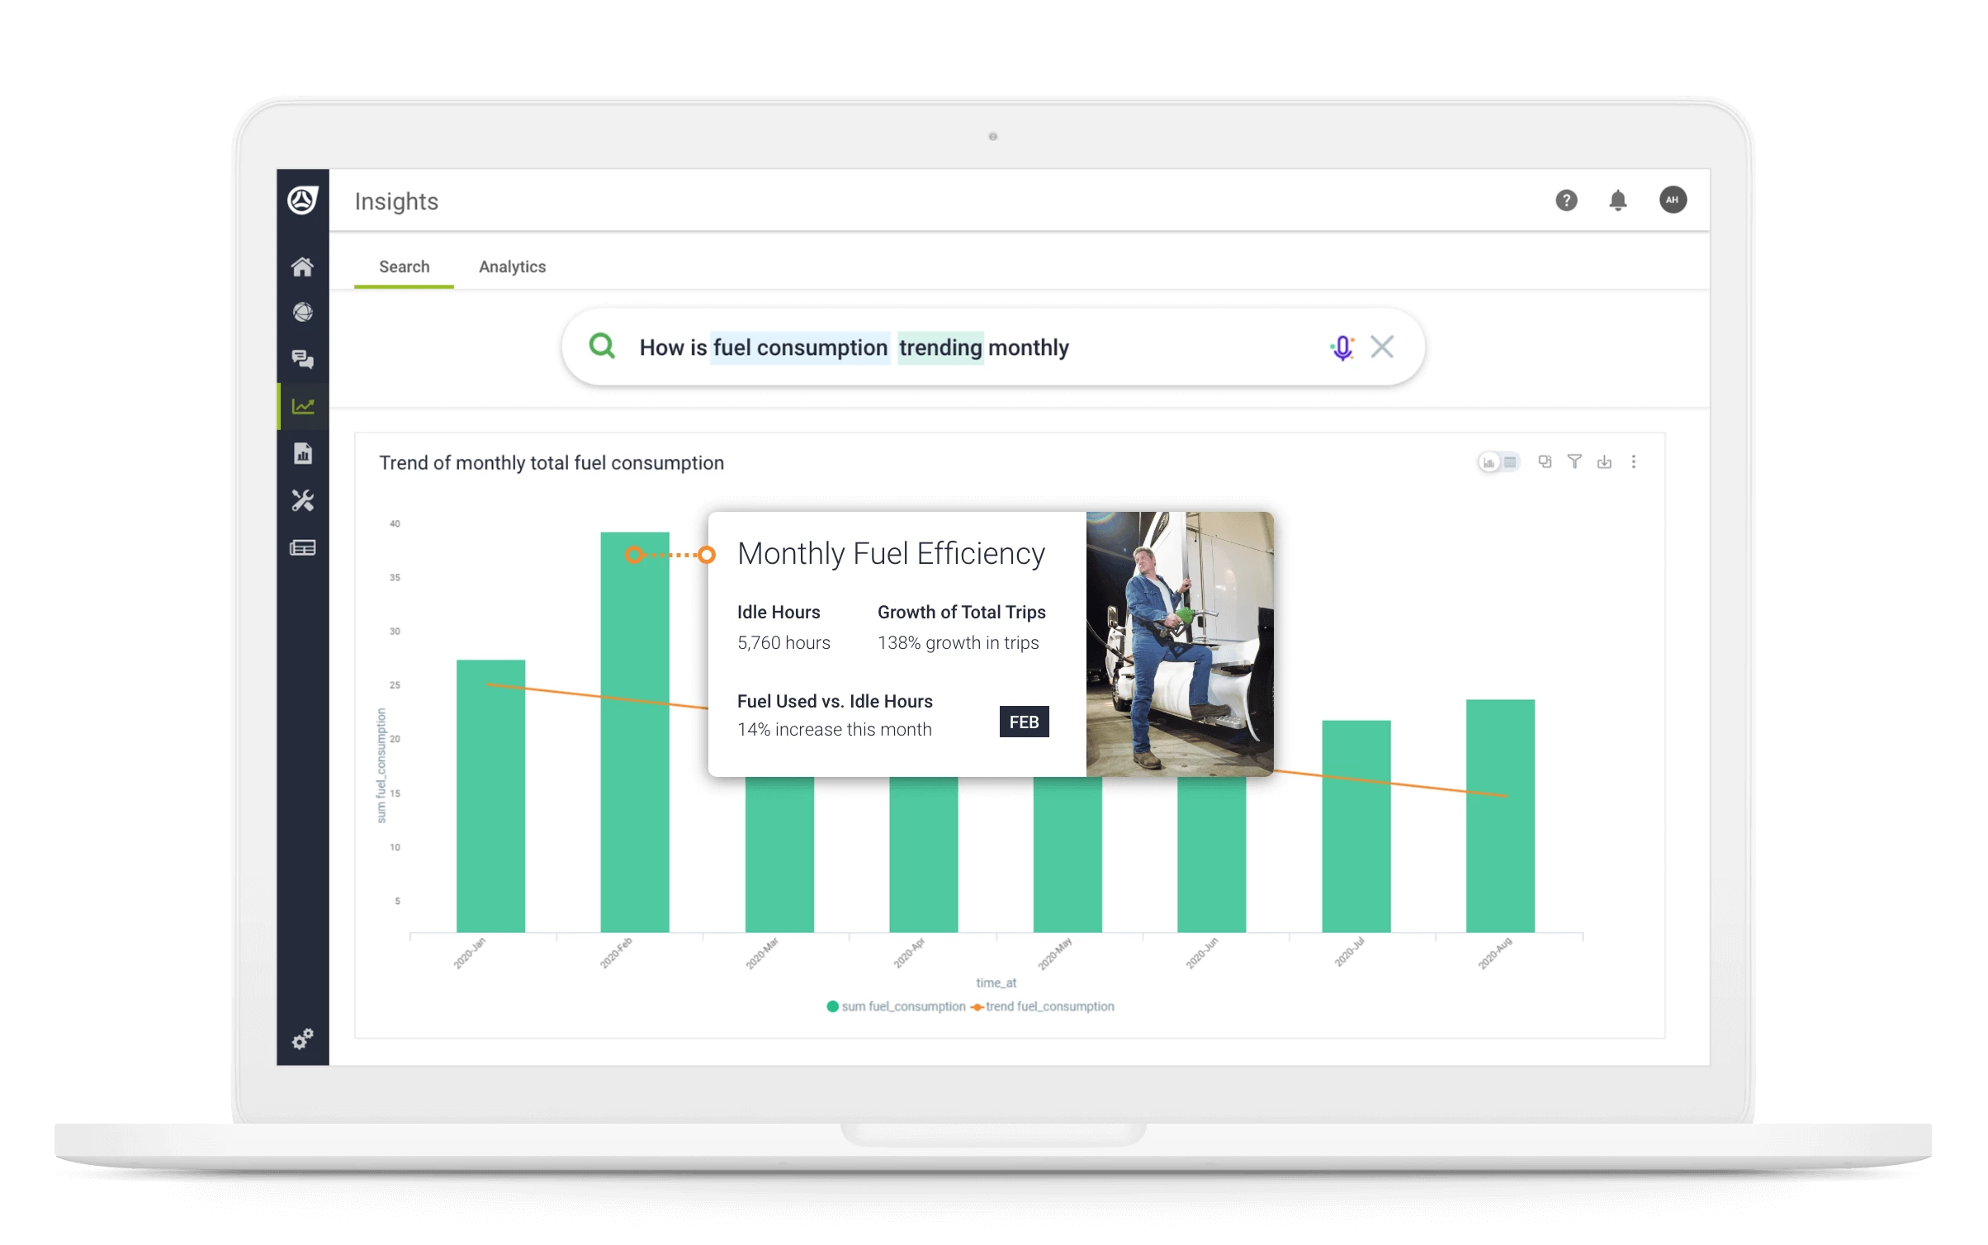Click the settings gear icon bottom sidebar
Image resolution: width=1988 pixels, height=1245 pixels.
303,1041
